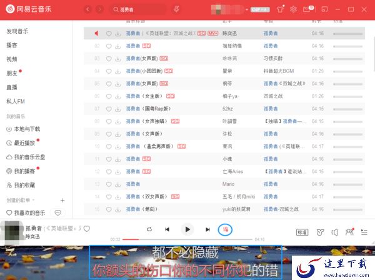Open album 双城之战 by 橙子ya
375x280 pixels.
click(273, 96)
